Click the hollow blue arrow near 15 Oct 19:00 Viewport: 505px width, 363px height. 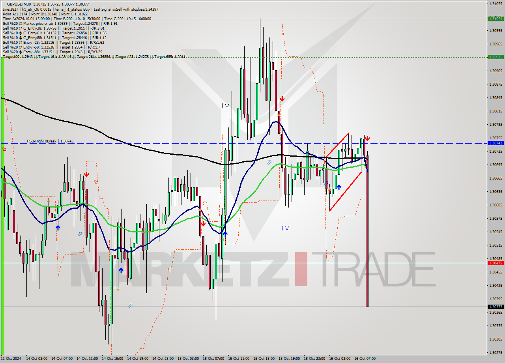[269, 162]
